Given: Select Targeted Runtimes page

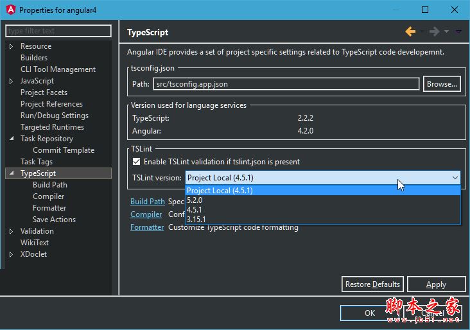Looking at the screenshot, I should point(52,127).
